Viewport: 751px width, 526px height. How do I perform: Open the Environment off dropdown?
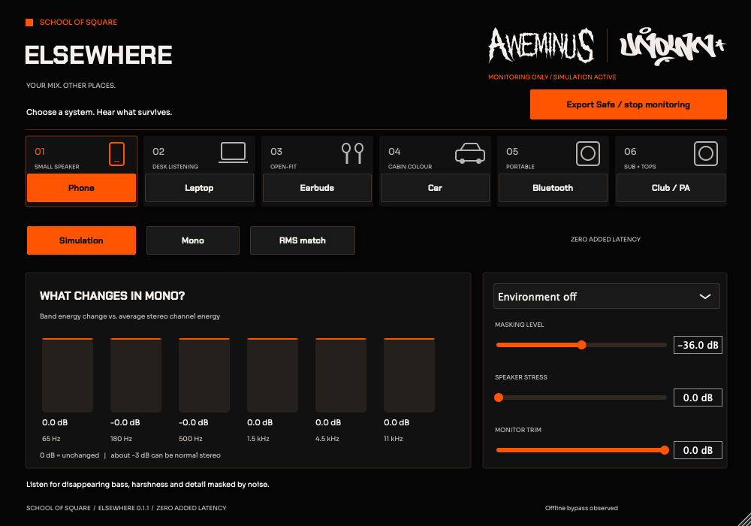pos(606,297)
